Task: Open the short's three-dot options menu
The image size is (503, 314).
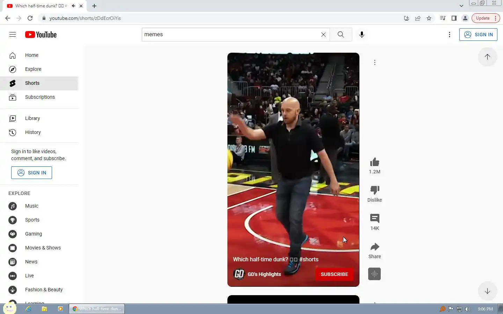Action: [375, 62]
